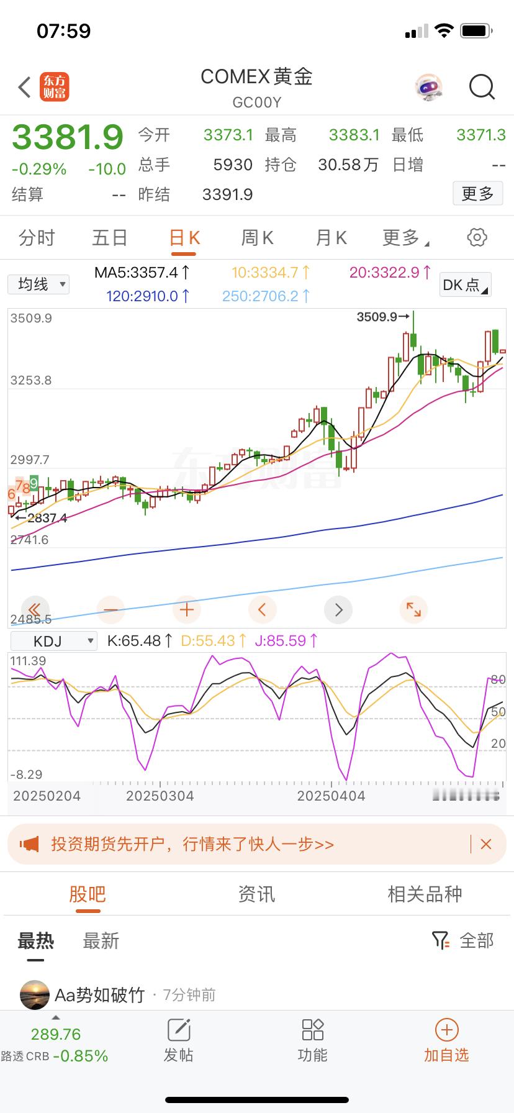Select the 周K tab
Viewport: 514px width, 1113px height.
pyautogui.click(x=257, y=238)
